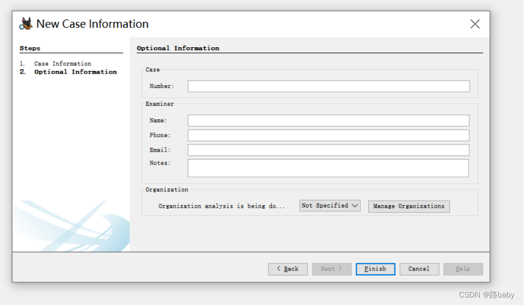Viewport: 524px width, 305px height.
Task: Click the Case Number input field
Action: pos(329,86)
